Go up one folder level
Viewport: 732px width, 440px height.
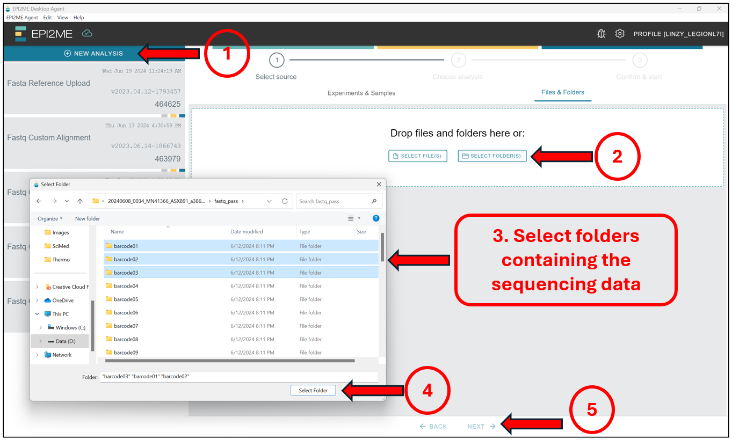coord(80,201)
